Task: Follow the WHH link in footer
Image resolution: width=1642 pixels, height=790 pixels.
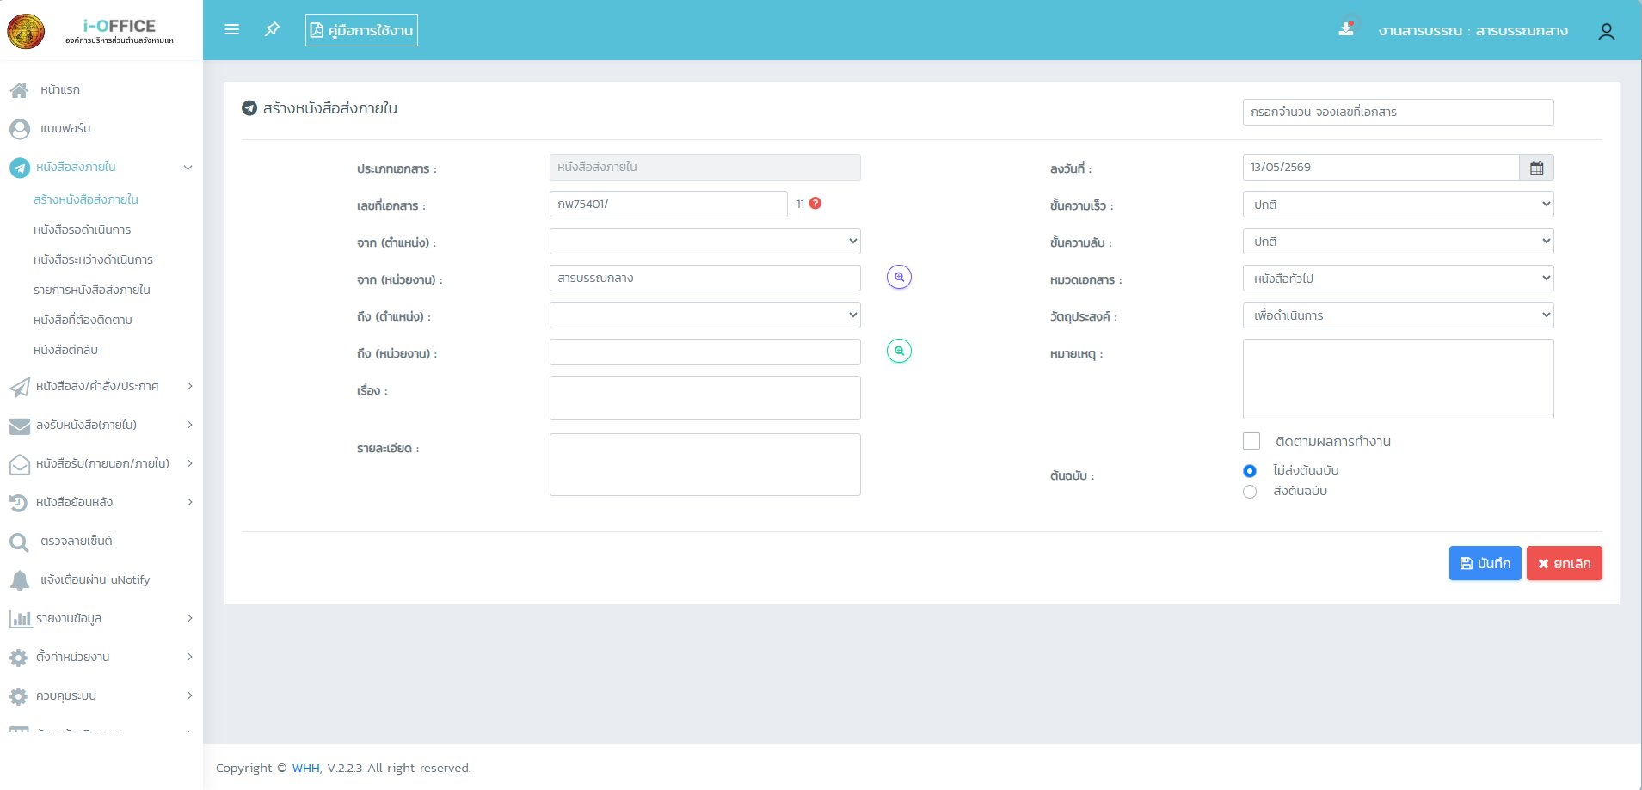Action: pos(305,768)
